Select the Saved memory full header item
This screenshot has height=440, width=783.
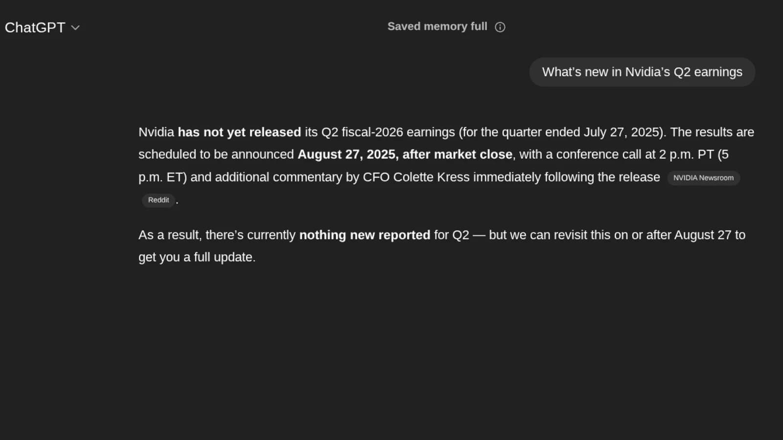point(437,26)
